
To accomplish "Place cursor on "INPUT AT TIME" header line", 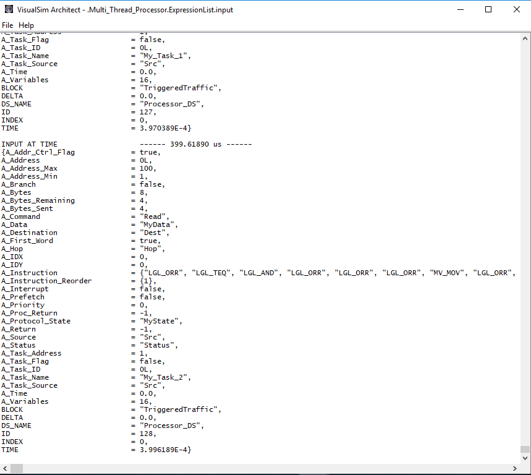I will pos(29,144).
